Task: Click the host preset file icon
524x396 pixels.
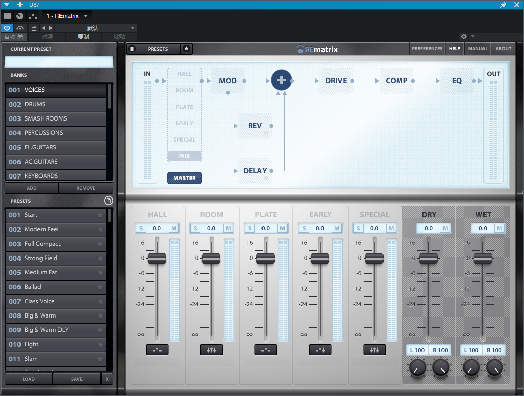Action: click(x=34, y=28)
